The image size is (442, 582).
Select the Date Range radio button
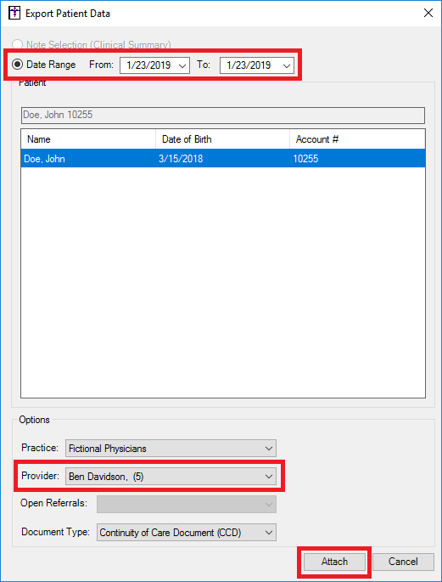tap(17, 65)
